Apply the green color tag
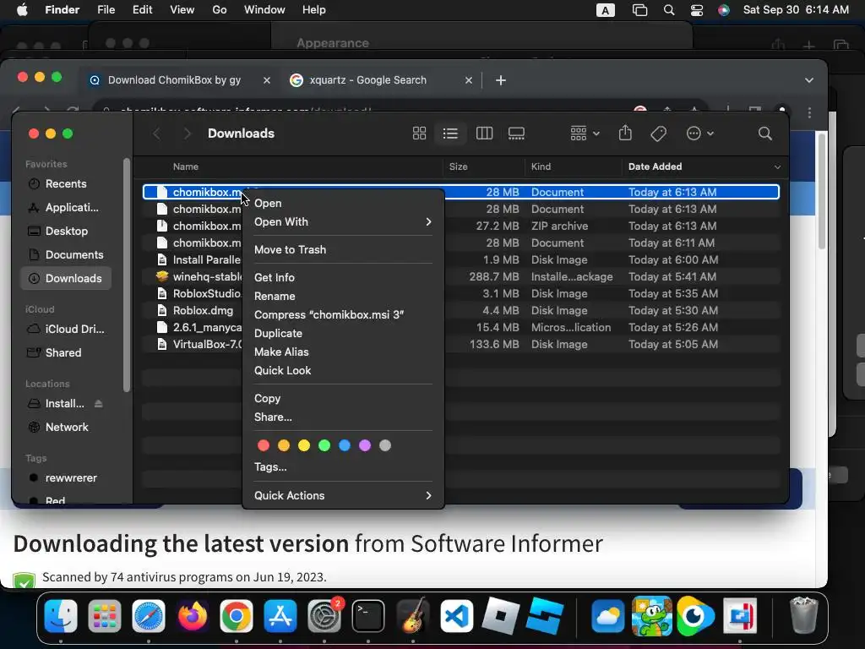Image resolution: width=865 pixels, height=649 pixels. click(324, 445)
